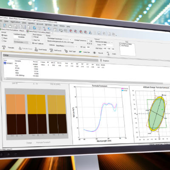The width and height of the screenshot is (170, 170).
Task: Click the greyed Formulate Queue button
Action: pyautogui.click(x=25, y=48)
